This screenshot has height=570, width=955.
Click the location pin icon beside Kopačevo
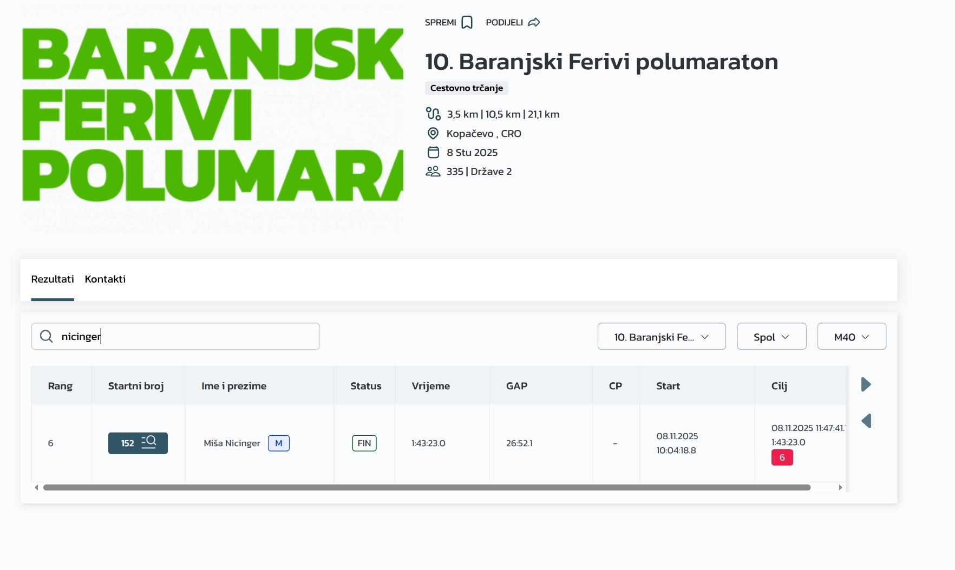coord(433,134)
